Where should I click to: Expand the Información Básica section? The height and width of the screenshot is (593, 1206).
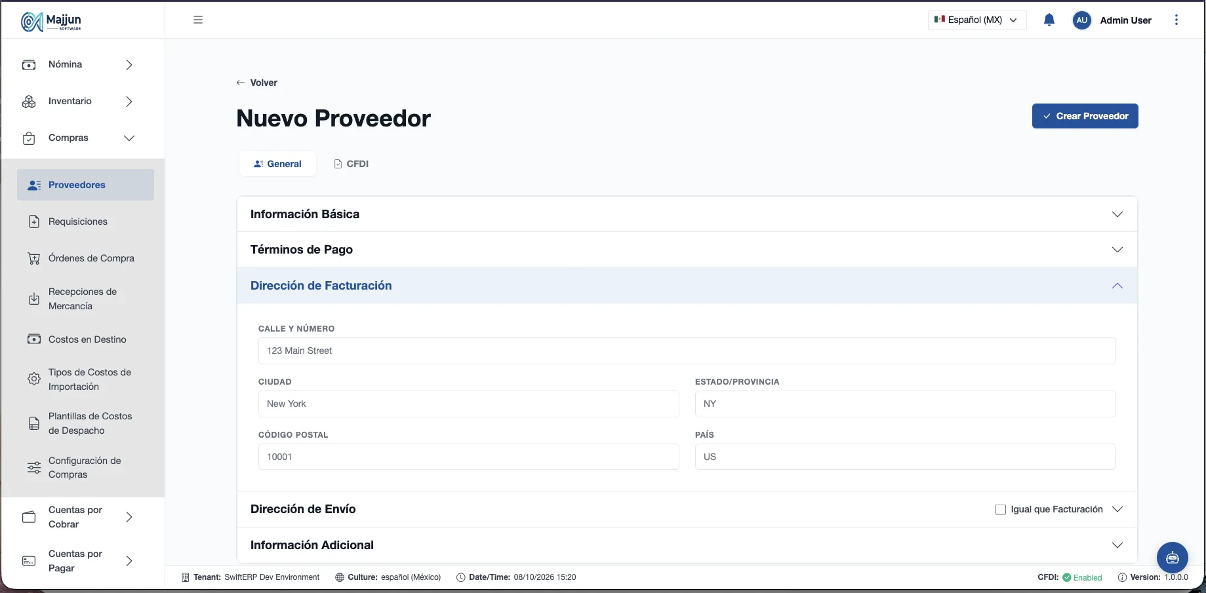[687, 214]
